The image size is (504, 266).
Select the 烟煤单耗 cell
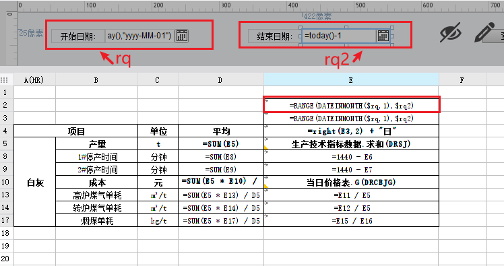[96, 221]
